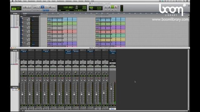Open group selector on Close 01 channel

[31, 70]
